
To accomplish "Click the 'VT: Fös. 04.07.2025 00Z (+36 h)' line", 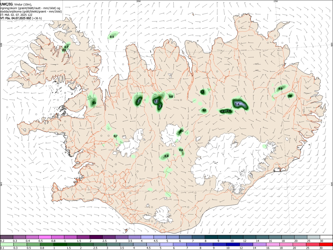I will click(21, 18).
